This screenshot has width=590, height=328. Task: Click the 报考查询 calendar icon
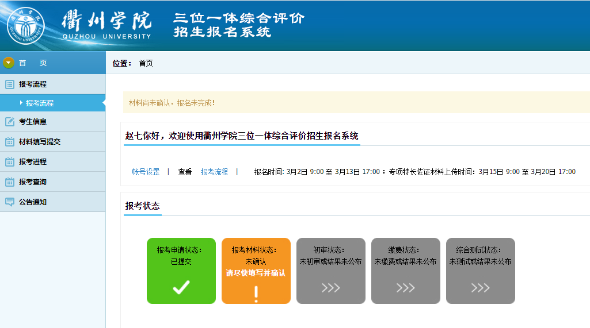click(x=9, y=182)
